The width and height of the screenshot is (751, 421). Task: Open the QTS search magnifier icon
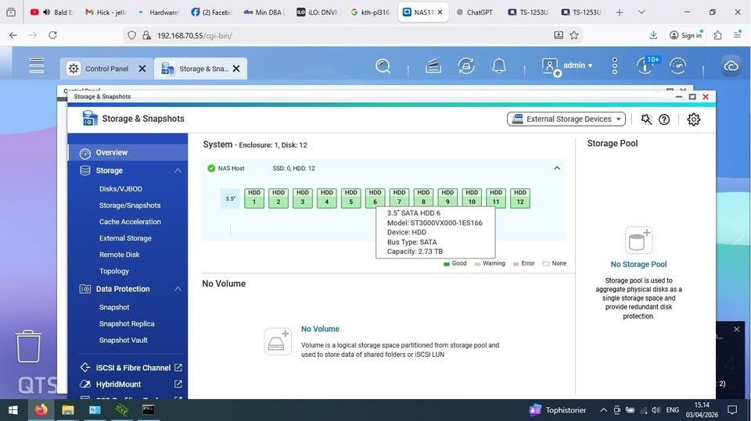point(383,66)
